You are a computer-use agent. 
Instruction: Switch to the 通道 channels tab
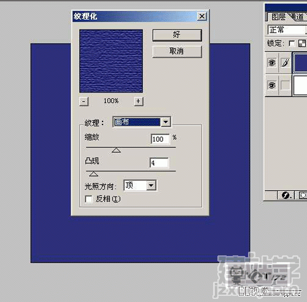point(297,17)
